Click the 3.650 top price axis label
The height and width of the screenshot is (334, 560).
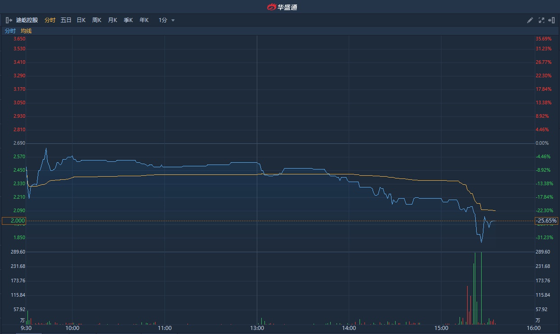tap(19, 39)
